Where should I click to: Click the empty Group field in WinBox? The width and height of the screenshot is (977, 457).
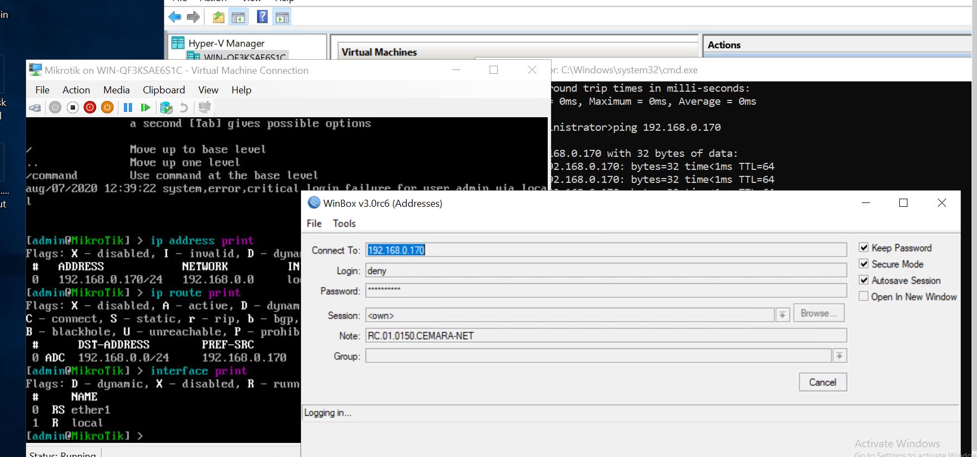tap(598, 356)
